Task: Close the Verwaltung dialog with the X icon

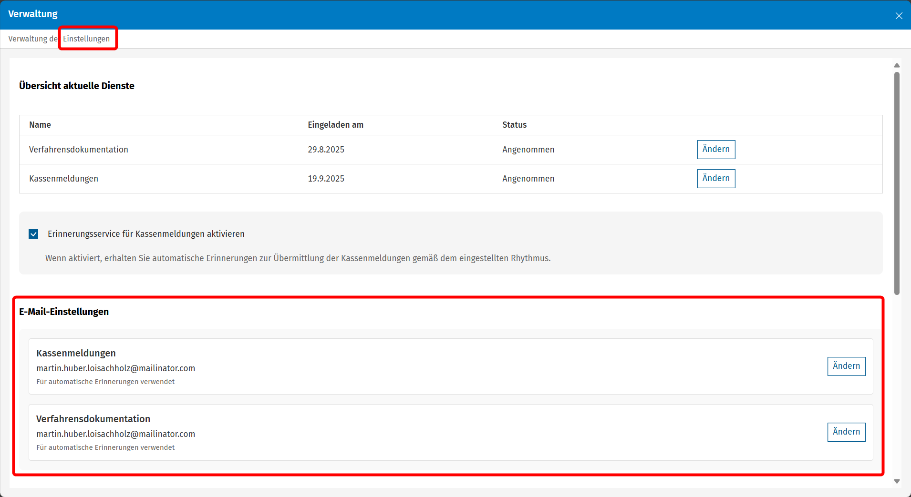Action: [899, 15]
